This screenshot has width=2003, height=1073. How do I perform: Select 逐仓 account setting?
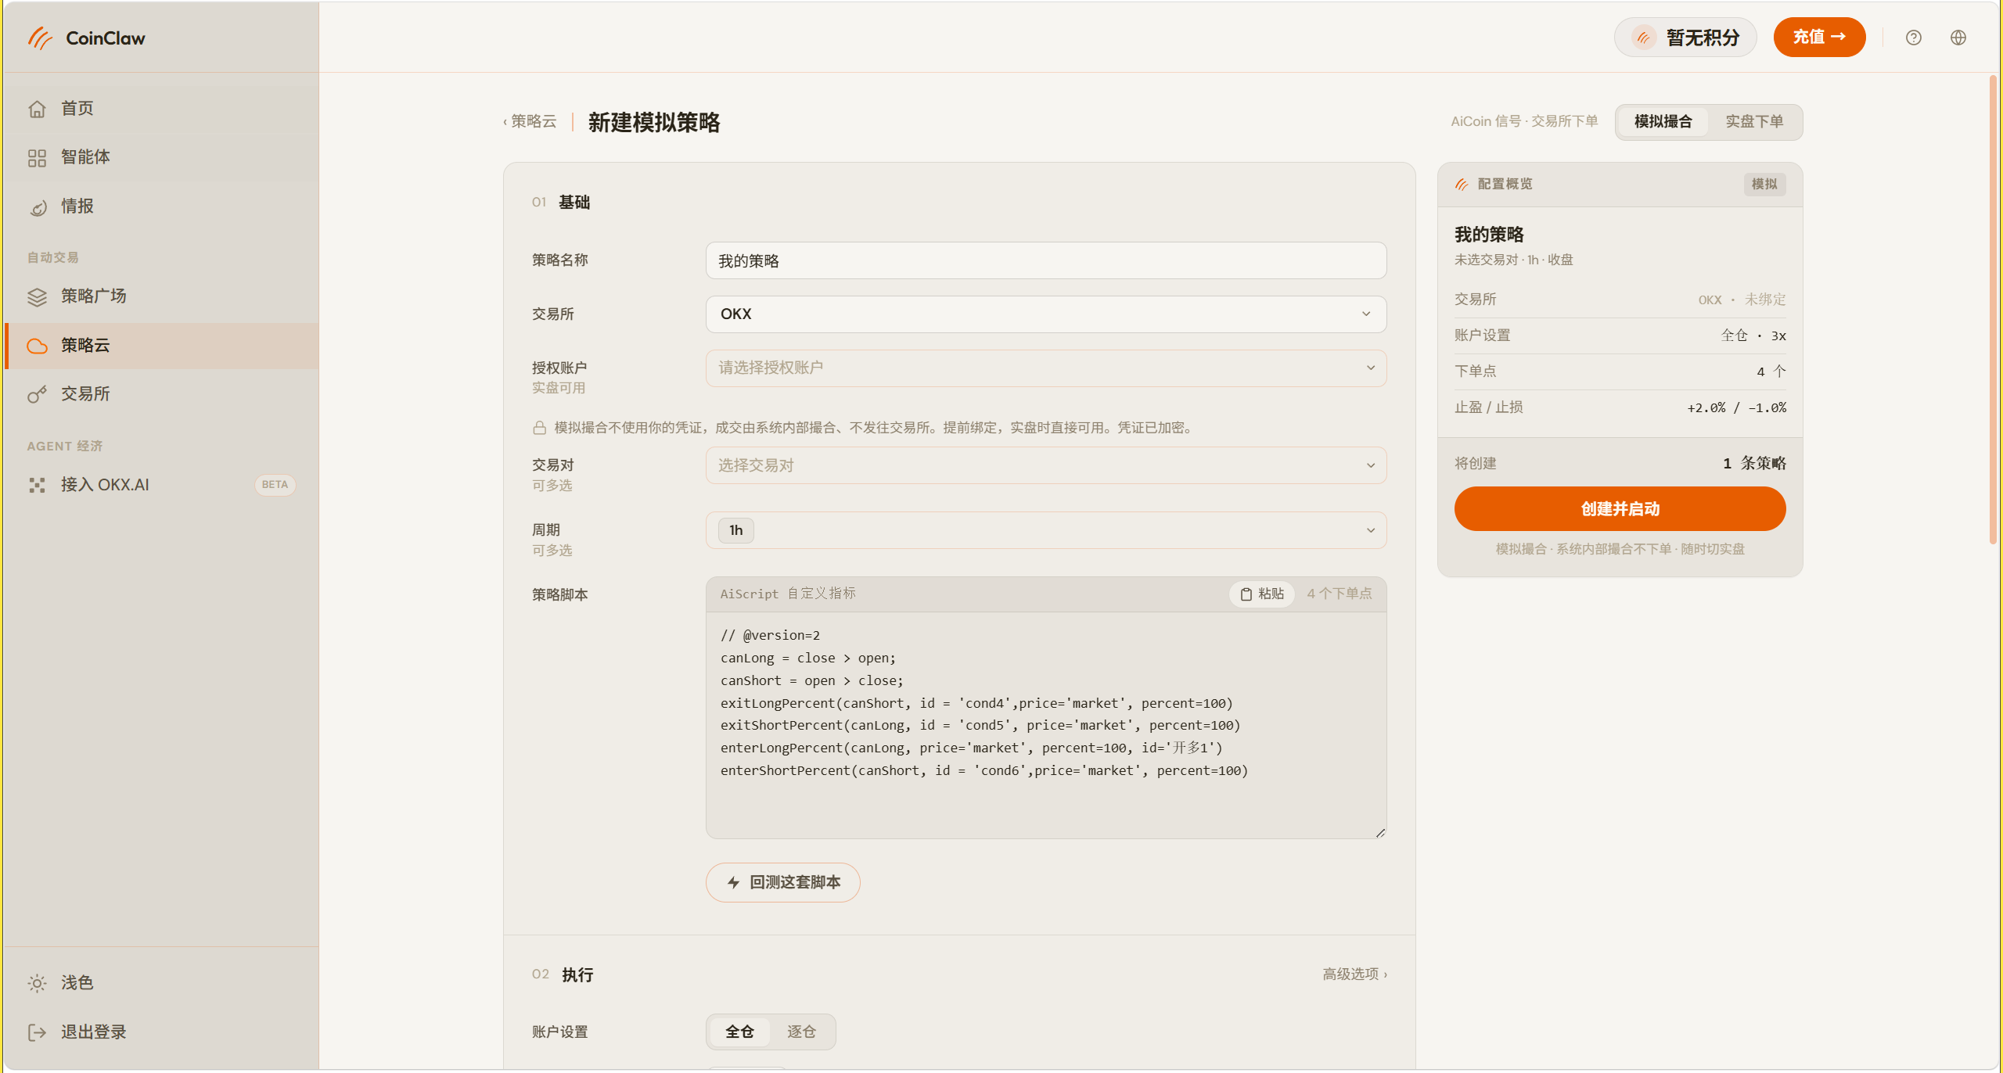[801, 1032]
